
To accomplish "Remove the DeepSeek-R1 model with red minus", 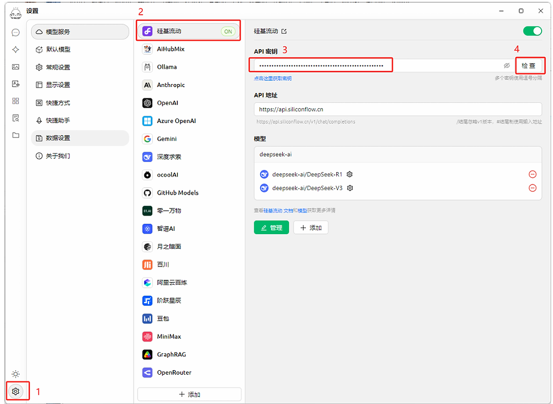I will [x=533, y=174].
